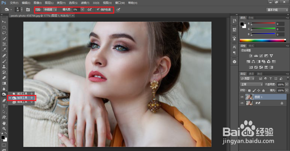
Task: Toggle tablet pressure controls size icon
Action: point(118,10)
